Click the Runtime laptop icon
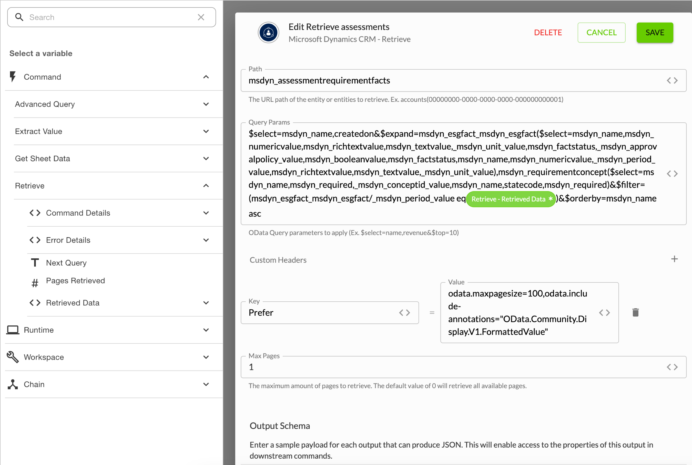 tap(13, 330)
